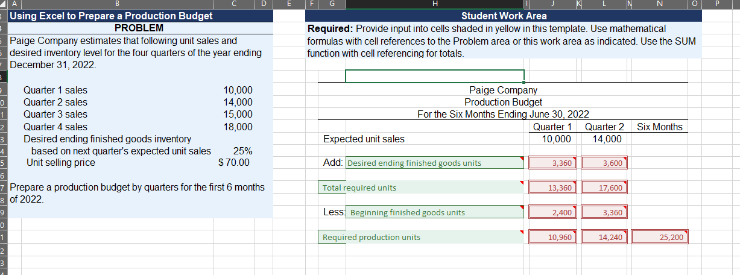740x275 pixels.
Task: Select the 'Desired ending finished goods units' cell
Action: click(435, 163)
